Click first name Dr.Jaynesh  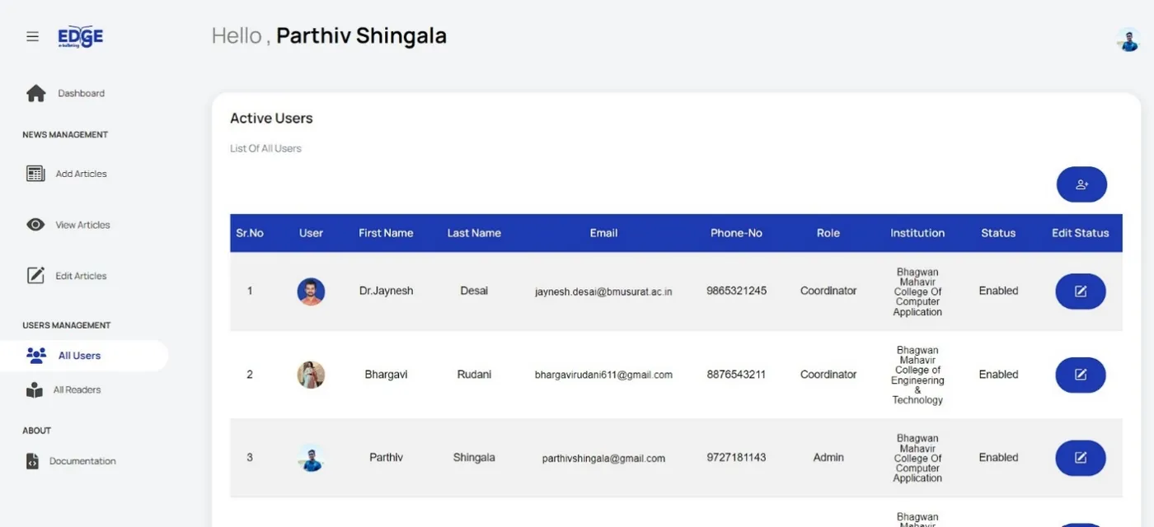click(386, 291)
